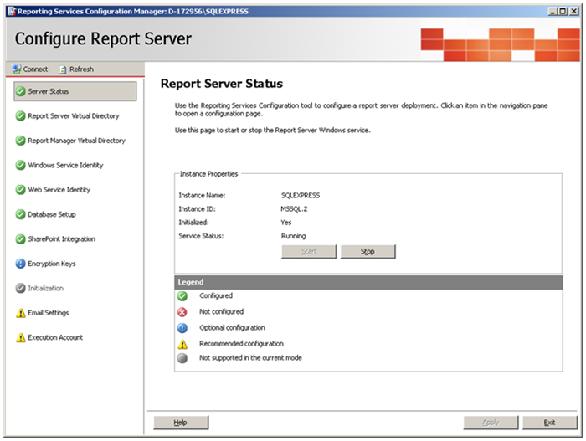
Task: Click the title bar application icon
Action: [x=12, y=11]
